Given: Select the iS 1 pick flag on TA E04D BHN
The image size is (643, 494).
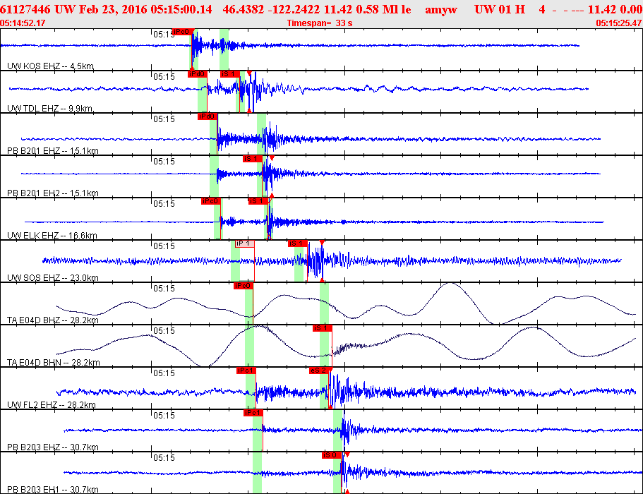Looking at the screenshot, I should [323, 328].
